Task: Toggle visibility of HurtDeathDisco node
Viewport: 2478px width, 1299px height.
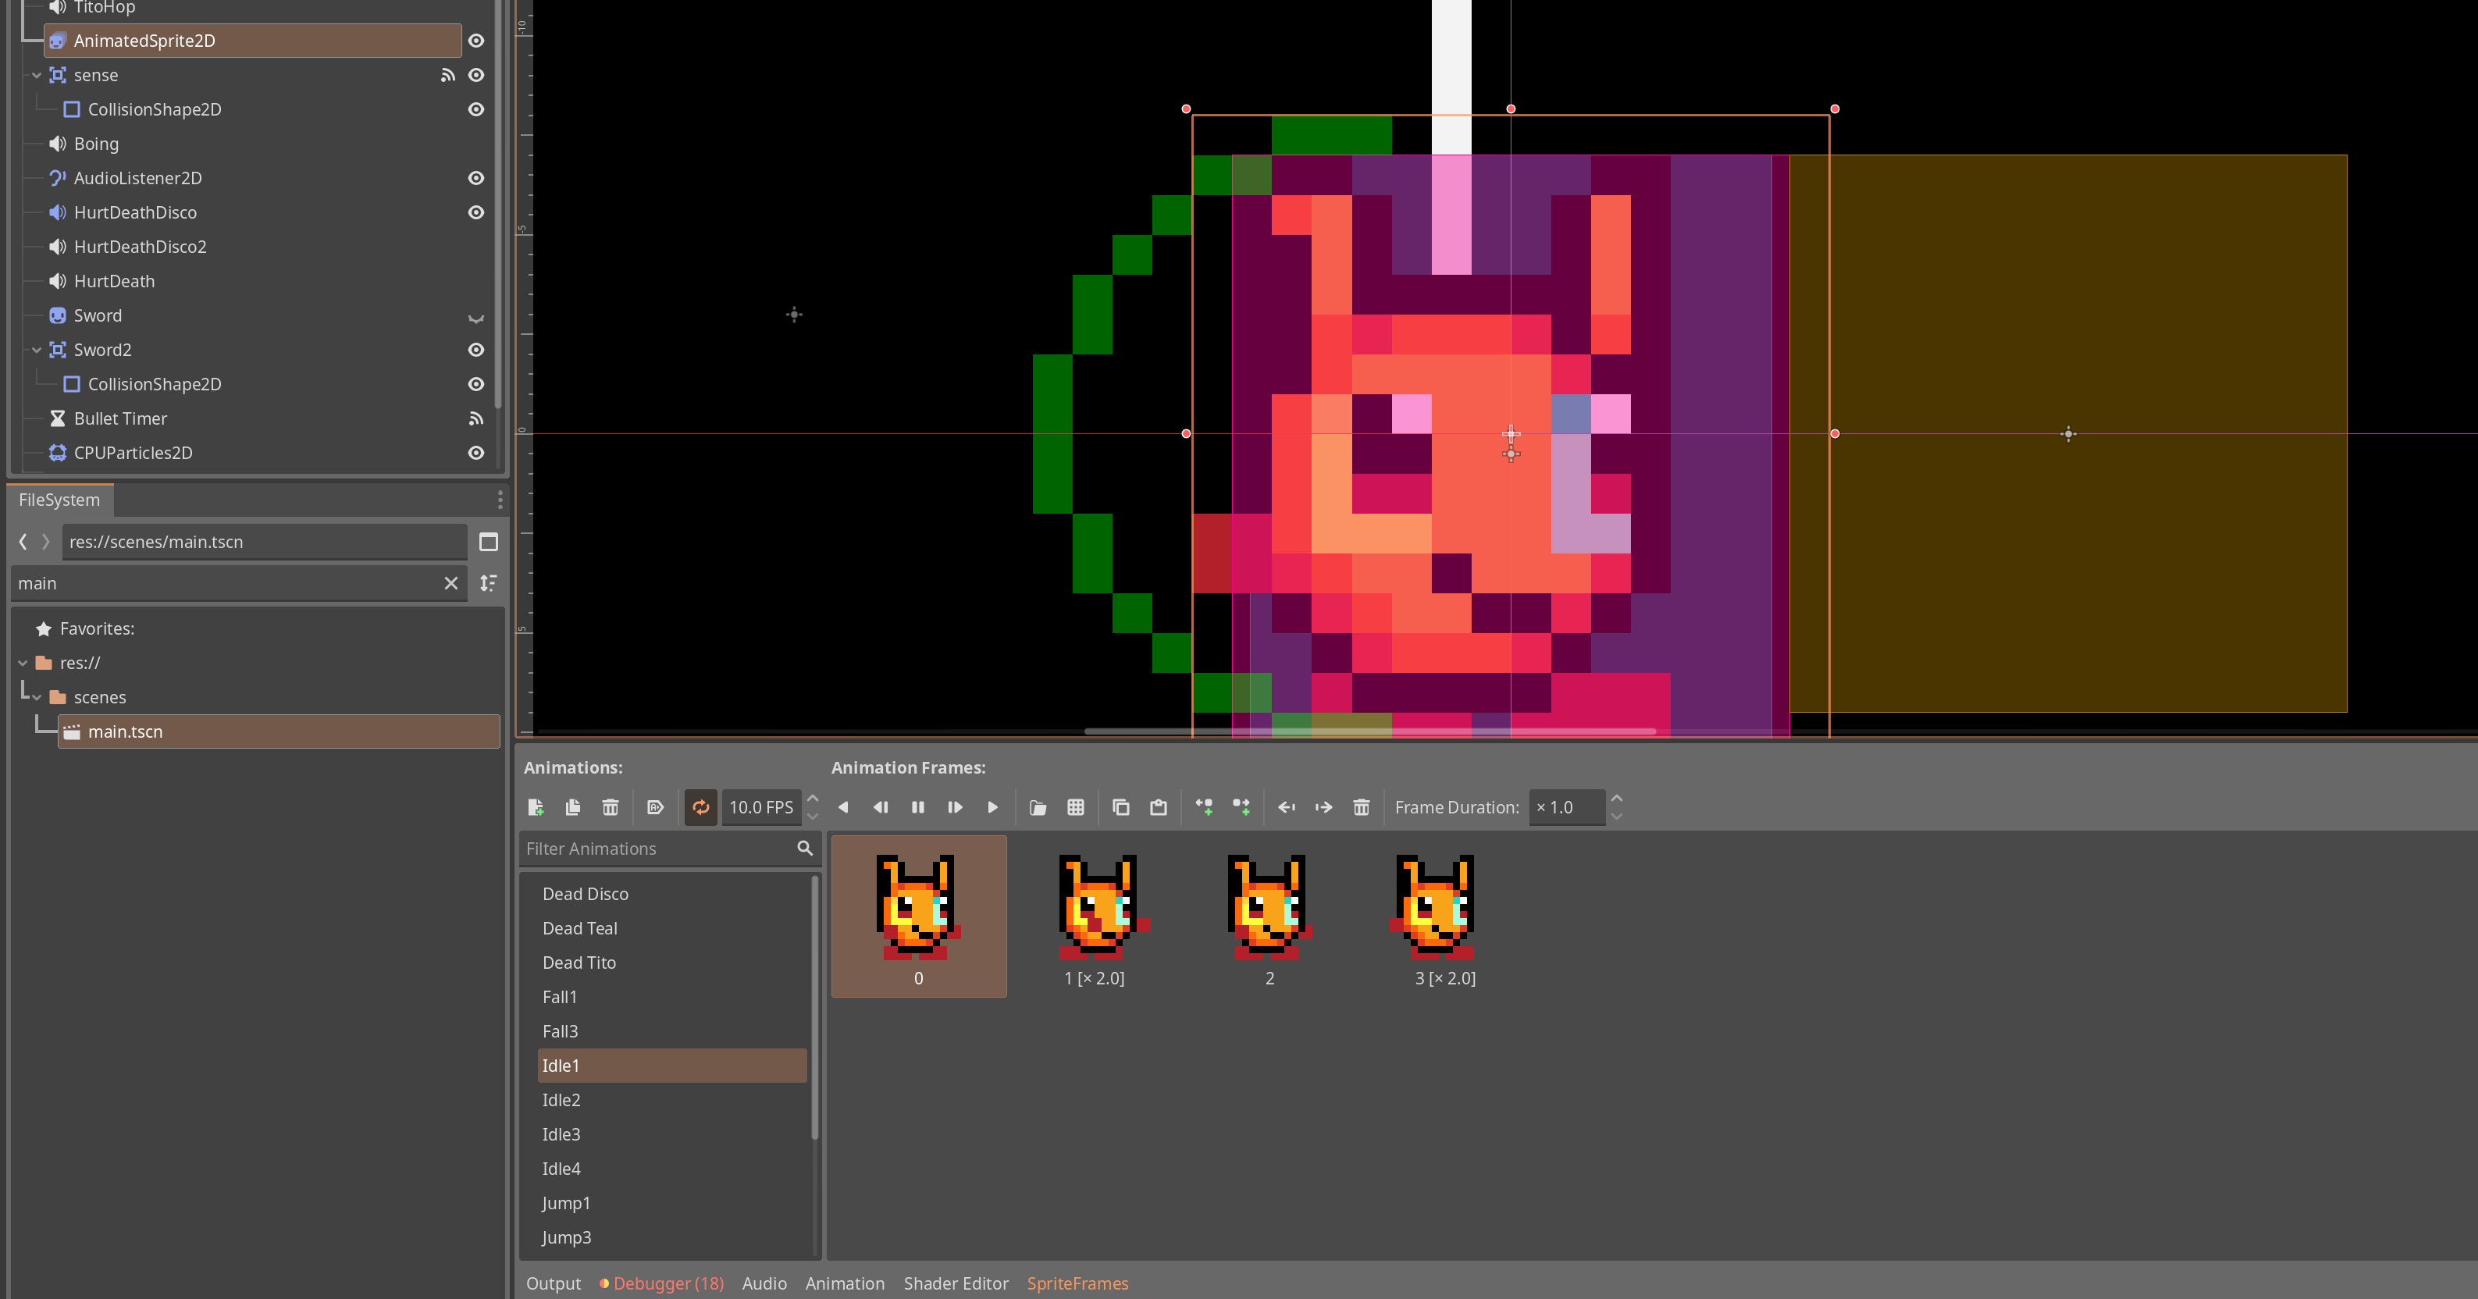Action: pos(475,212)
